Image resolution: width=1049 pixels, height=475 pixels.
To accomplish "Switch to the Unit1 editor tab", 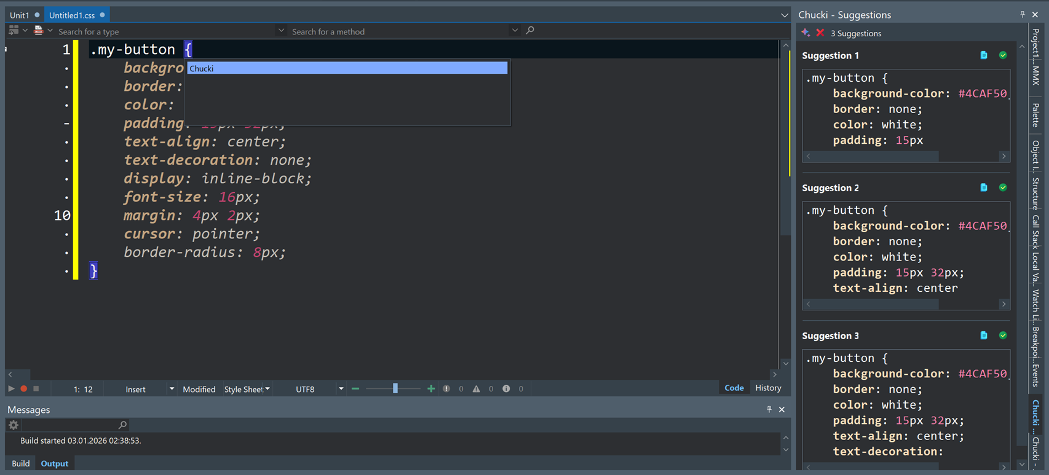I will (x=25, y=15).
